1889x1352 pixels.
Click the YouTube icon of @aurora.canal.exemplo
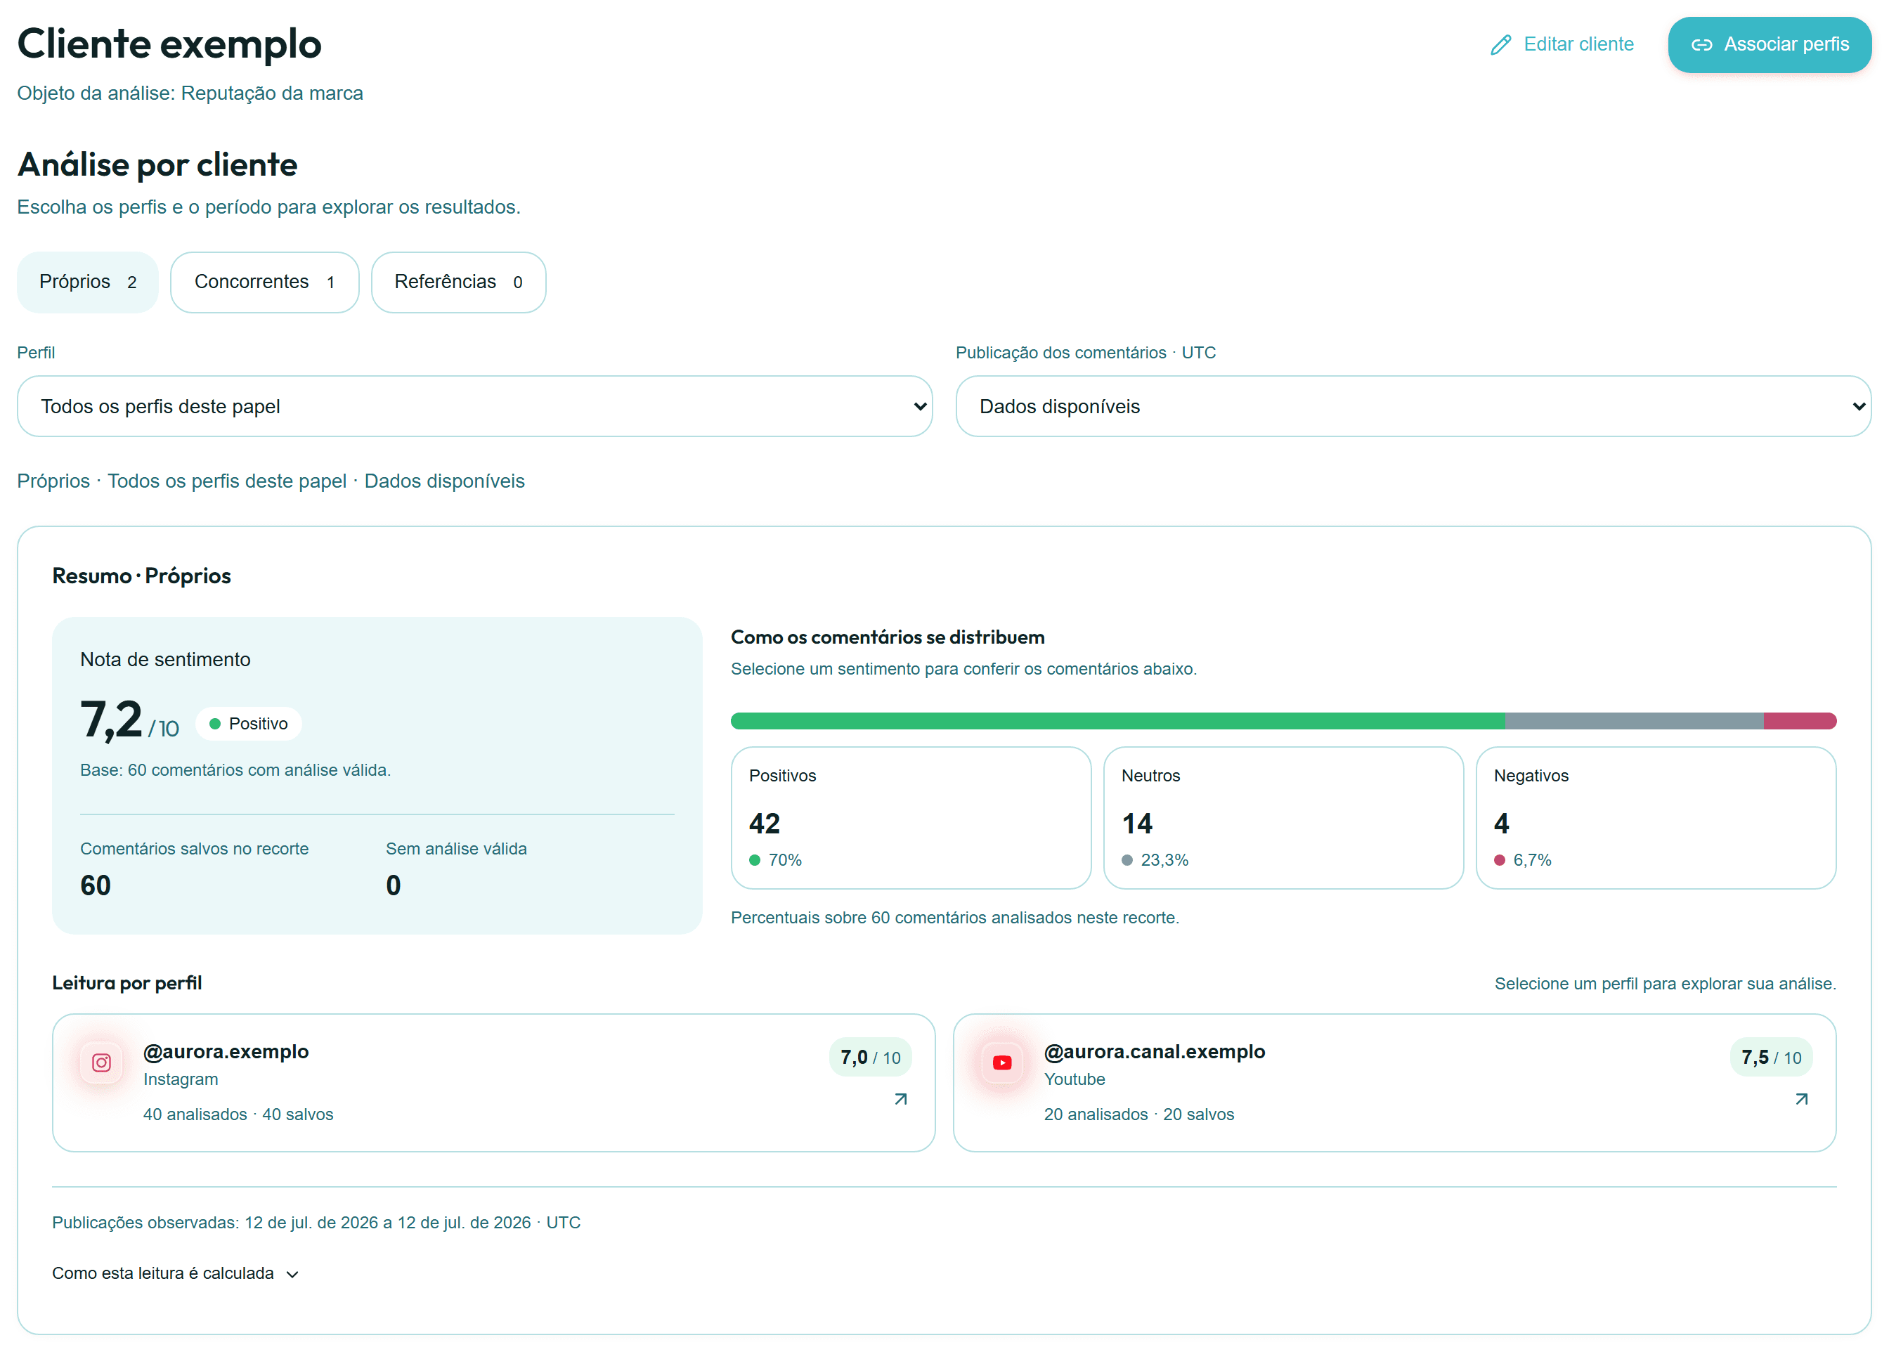(x=1002, y=1063)
